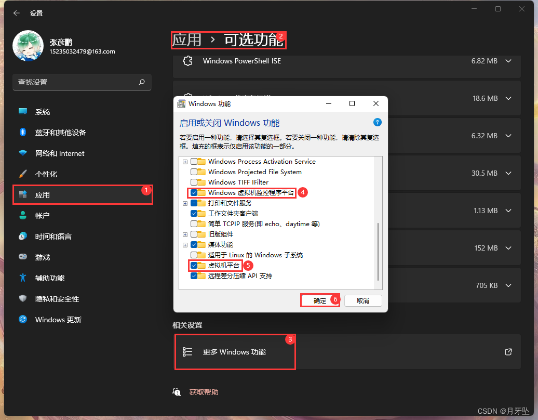Expand 打印和文件服务 tree node
The image size is (538, 420).
185,203
